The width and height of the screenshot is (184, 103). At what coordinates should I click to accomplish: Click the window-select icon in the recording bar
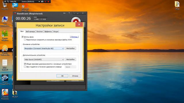(x=5, y=1)
